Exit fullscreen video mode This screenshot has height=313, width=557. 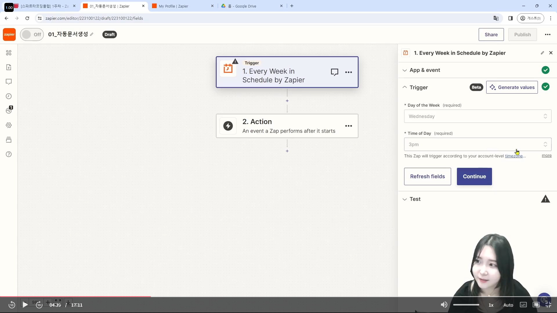[x=548, y=305]
